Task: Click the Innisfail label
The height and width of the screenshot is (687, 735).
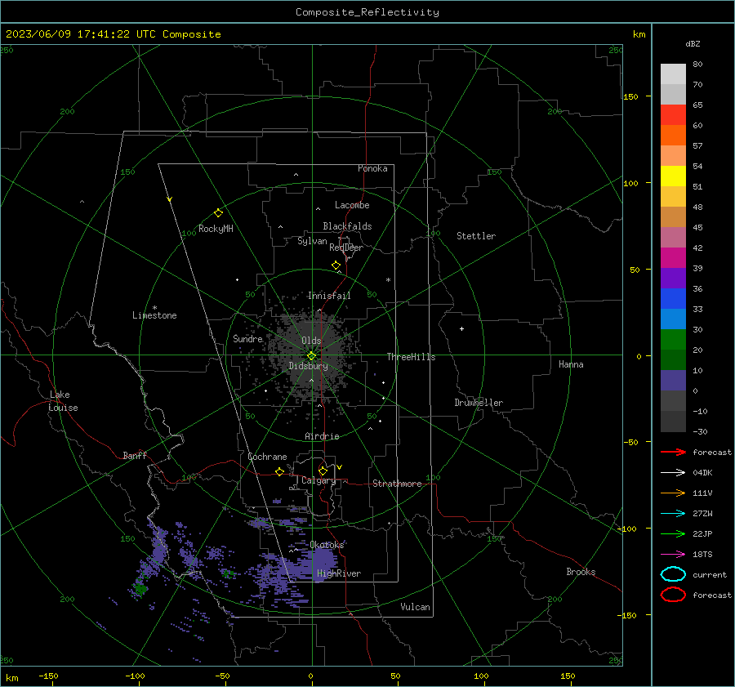Action: coord(329,296)
